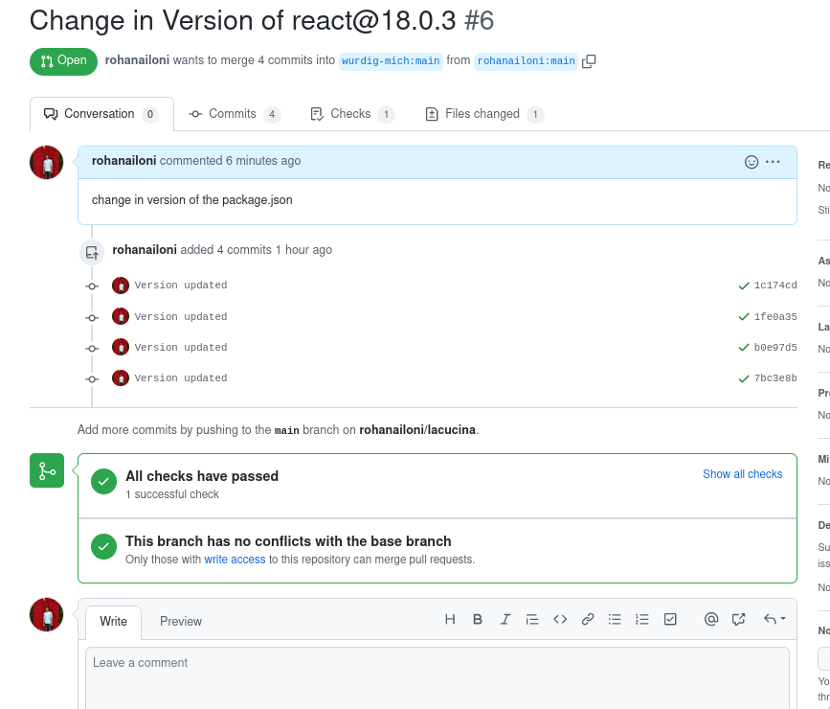View check status of commit 1c174cd
This screenshot has width=830, height=709.
pyautogui.click(x=744, y=286)
